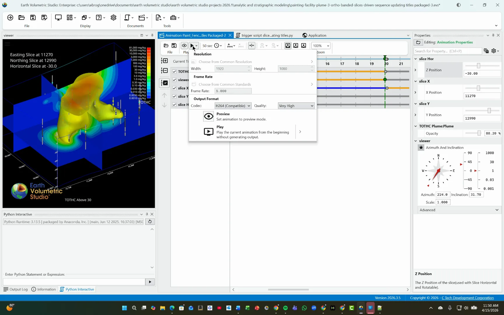Open the animation file folder icon
Screen dimensions: 504x315
(166, 45)
